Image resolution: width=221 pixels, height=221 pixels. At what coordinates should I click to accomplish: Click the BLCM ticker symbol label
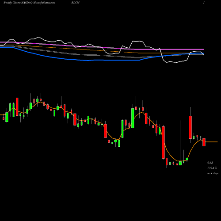[76, 3]
